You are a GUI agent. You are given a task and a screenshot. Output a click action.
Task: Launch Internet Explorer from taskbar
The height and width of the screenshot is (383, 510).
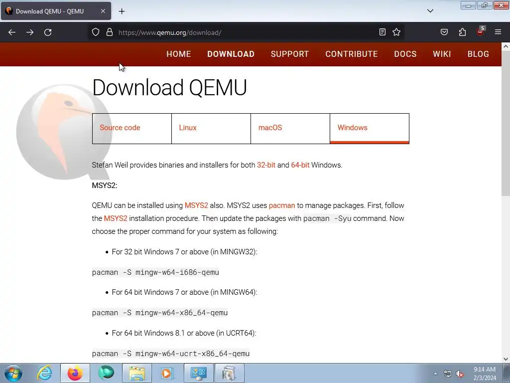pos(44,373)
